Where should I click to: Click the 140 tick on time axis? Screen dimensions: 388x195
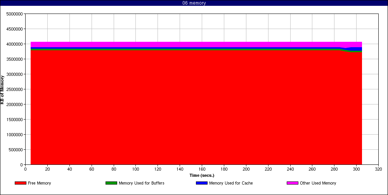(180, 169)
